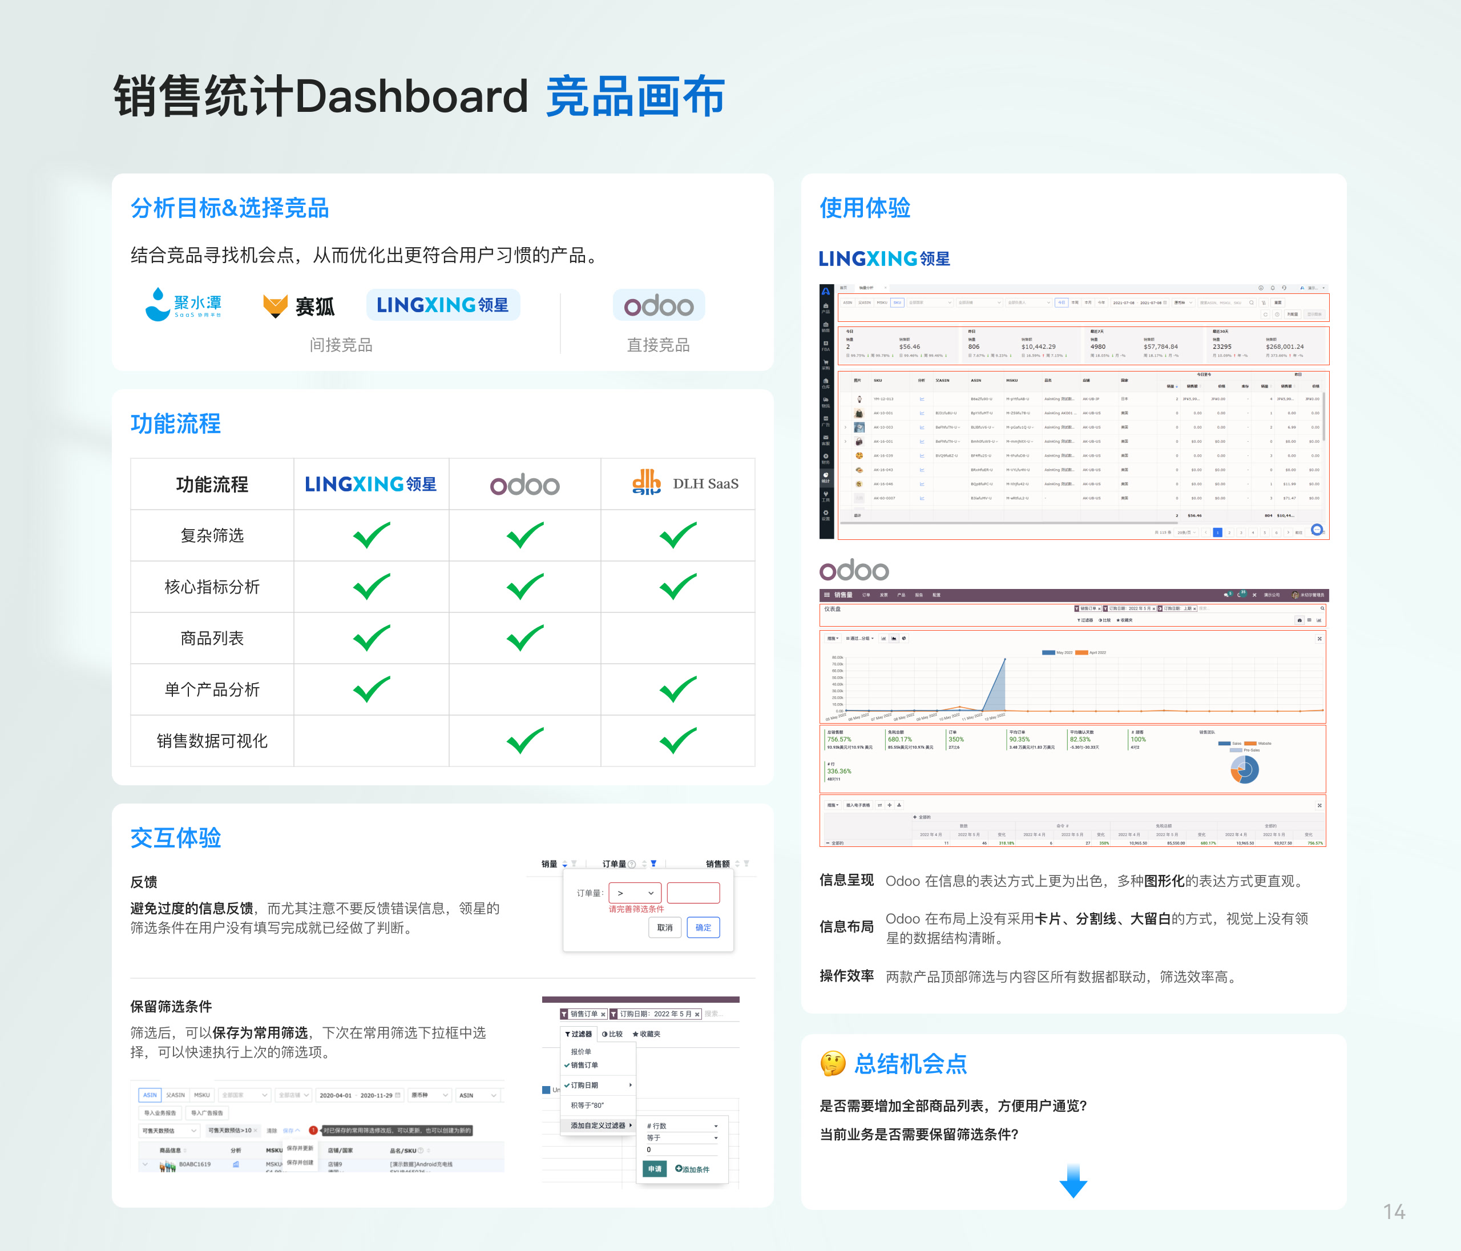This screenshot has width=1461, height=1251.
Task: Click the 取消 button in 订单量 popup
Action: pos(664,927)
